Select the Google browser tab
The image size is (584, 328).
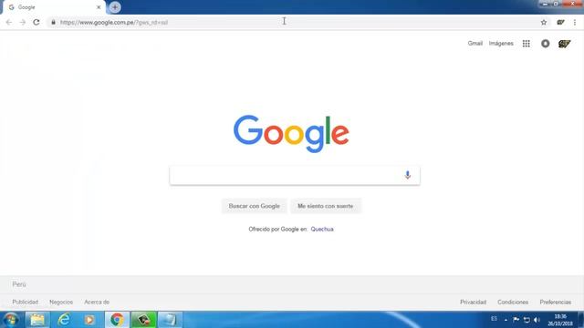pos(54,7)
